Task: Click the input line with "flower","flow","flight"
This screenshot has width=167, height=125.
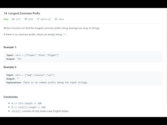Action: (32, 55)
